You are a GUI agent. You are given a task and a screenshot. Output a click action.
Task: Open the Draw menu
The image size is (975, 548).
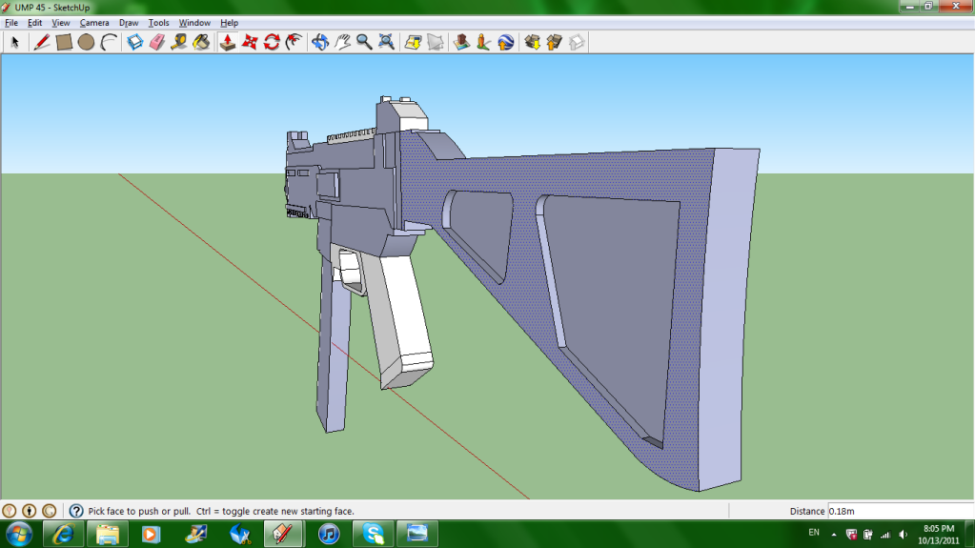pyautogui.click(x=129, y=23)
